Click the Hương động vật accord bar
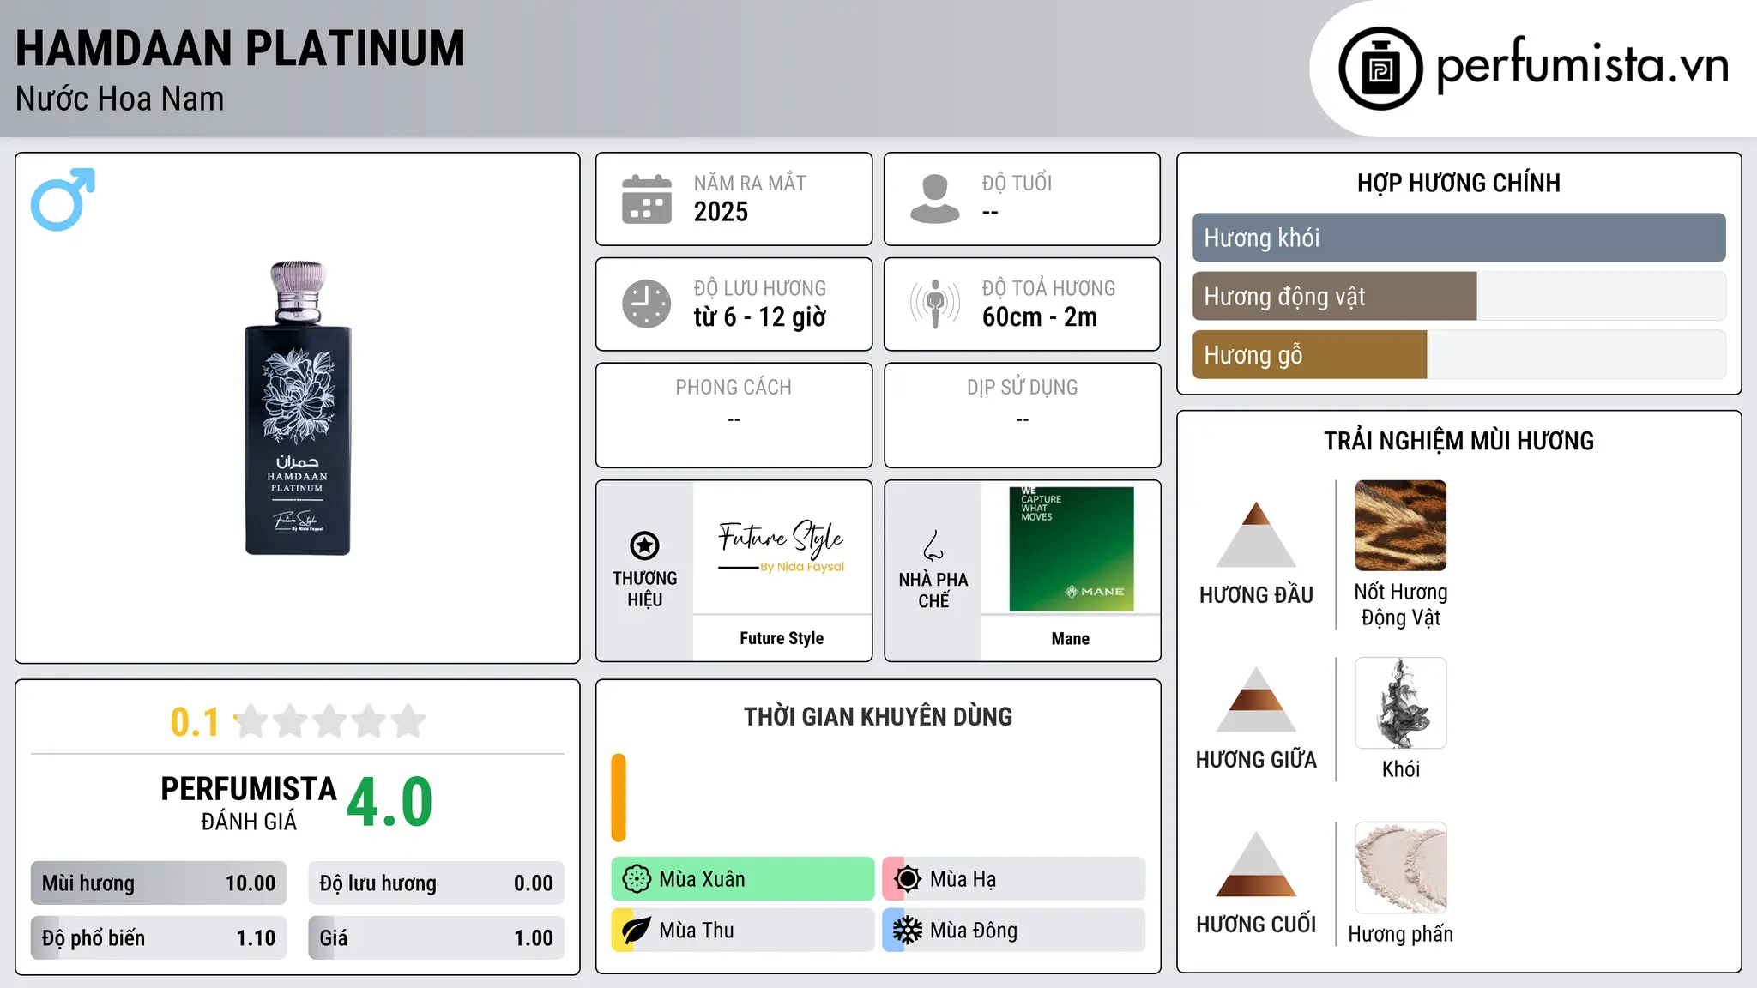Image resolution: width=1757 pixels, height=988 pixels. click(x=1459, y=297)
